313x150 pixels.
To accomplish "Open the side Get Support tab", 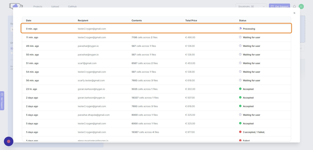I will coord(2,101).
